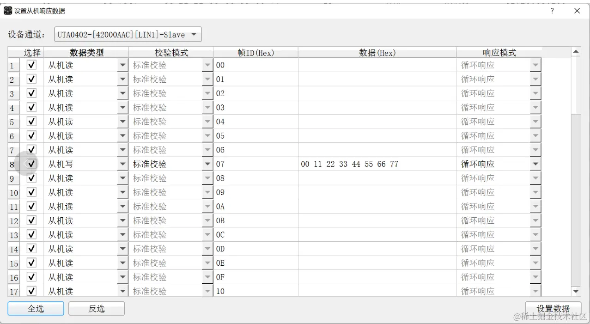Click the 选择 column header

(x=32, y=53)
